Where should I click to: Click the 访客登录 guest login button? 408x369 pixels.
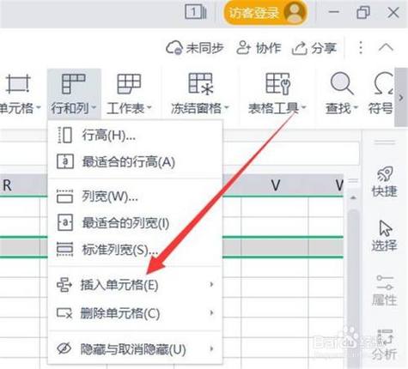(265, 13)
